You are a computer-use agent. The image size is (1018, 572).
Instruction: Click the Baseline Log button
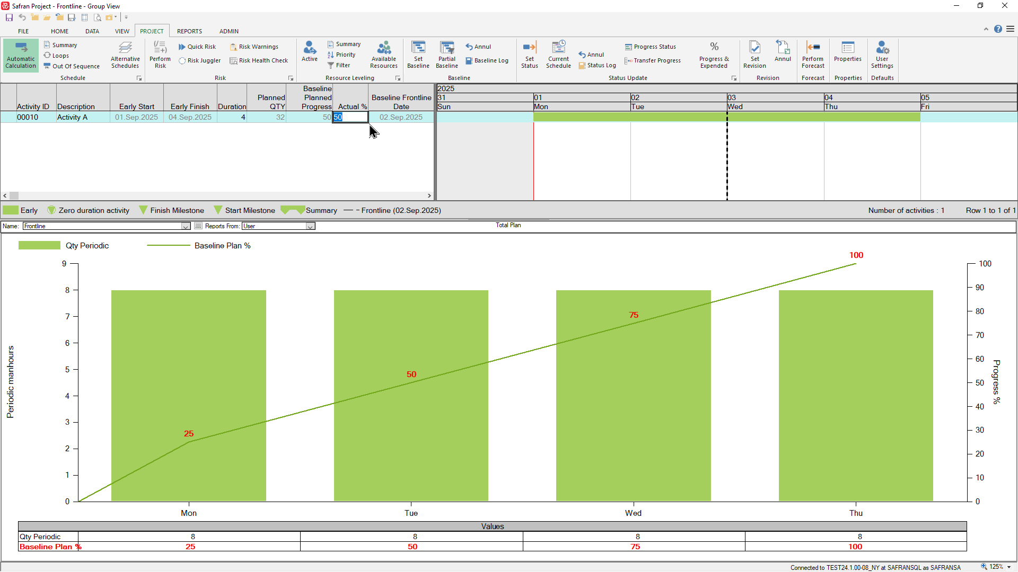point(487,61)
